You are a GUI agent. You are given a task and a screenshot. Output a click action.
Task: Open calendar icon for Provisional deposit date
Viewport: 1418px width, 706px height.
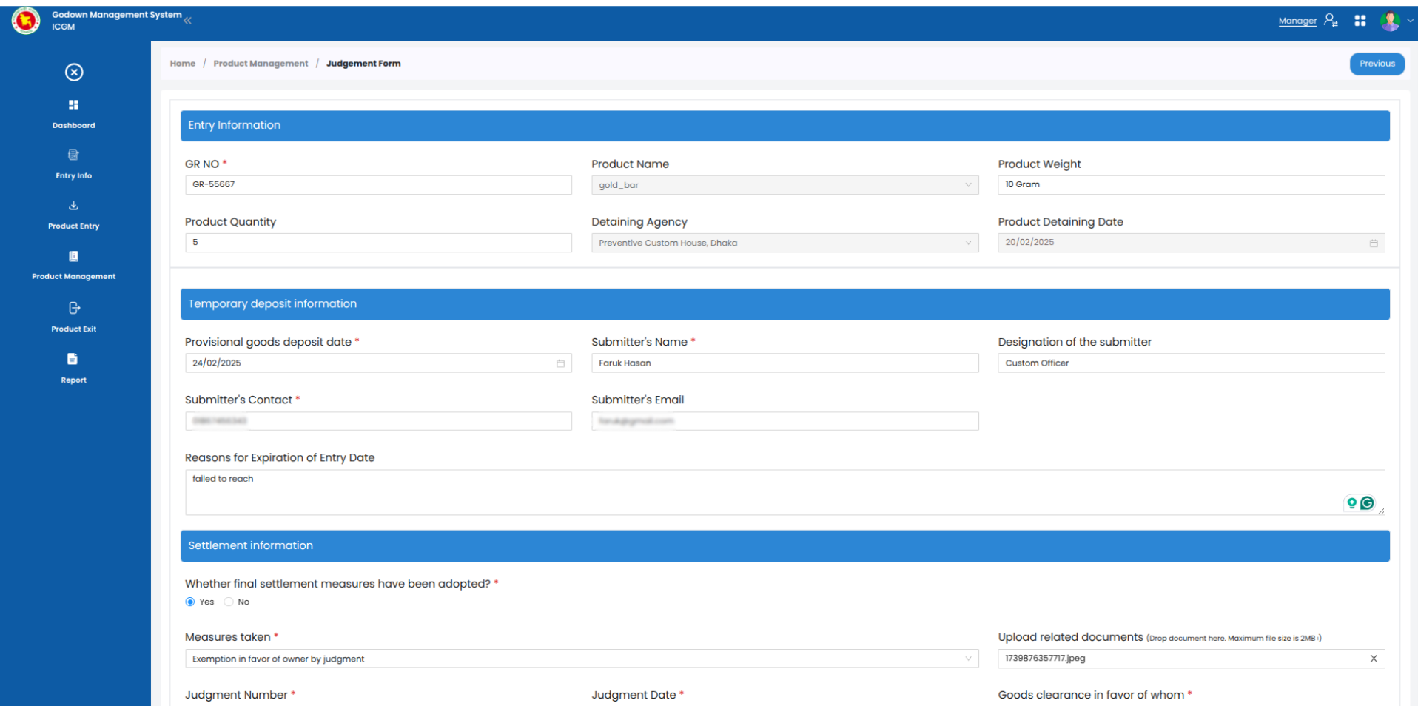[x=560, y=363]
